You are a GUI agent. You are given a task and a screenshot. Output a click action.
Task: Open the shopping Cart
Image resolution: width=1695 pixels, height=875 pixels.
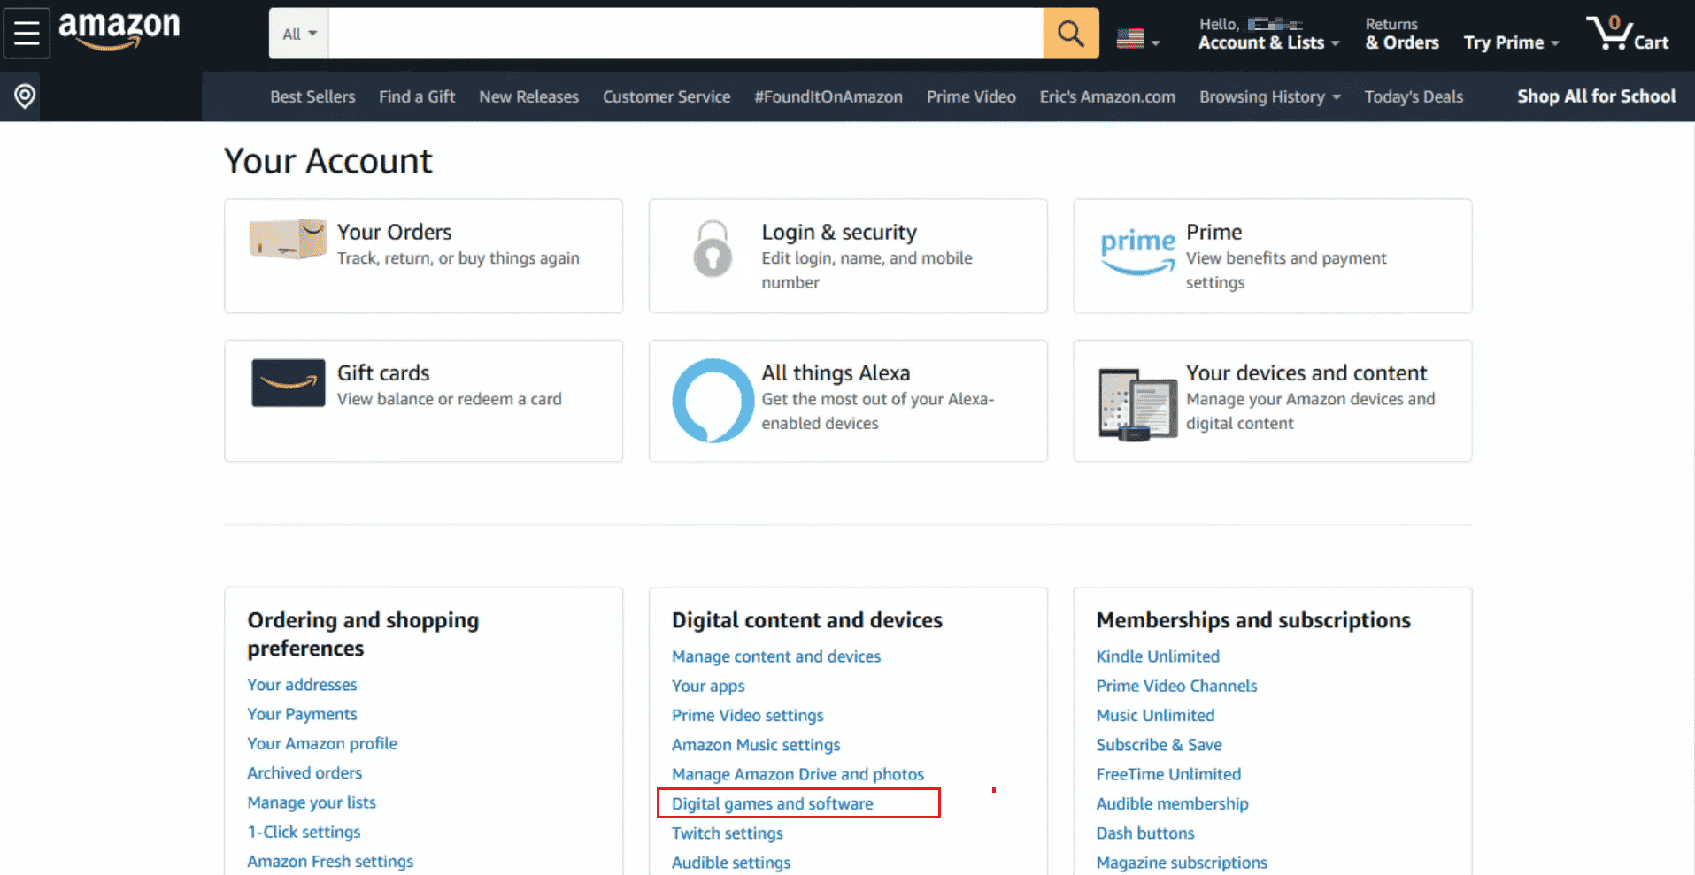pos(1629,33)
